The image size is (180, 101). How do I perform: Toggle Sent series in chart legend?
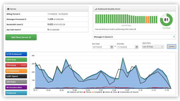(80, 92)
